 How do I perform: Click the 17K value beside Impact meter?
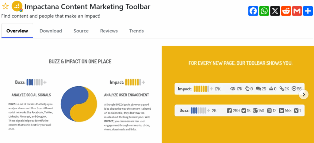(217, 88)
